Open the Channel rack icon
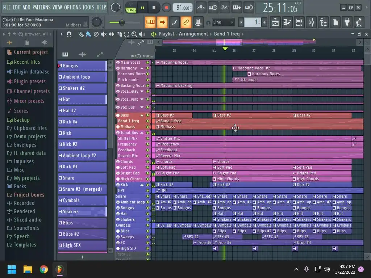The height and width of the screenshot is (278, 371). click(299, 22)
